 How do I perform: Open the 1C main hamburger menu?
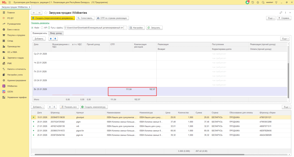pos(9,2)
